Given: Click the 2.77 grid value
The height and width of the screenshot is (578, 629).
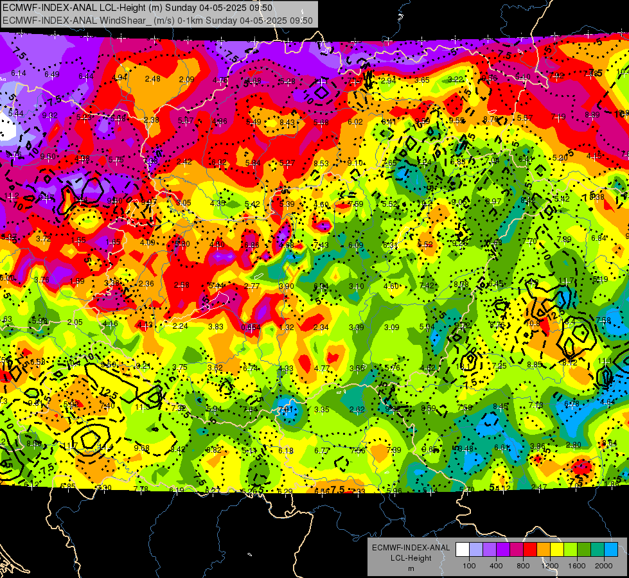Looking at the screenshot, I should click(x=252, y=286).
